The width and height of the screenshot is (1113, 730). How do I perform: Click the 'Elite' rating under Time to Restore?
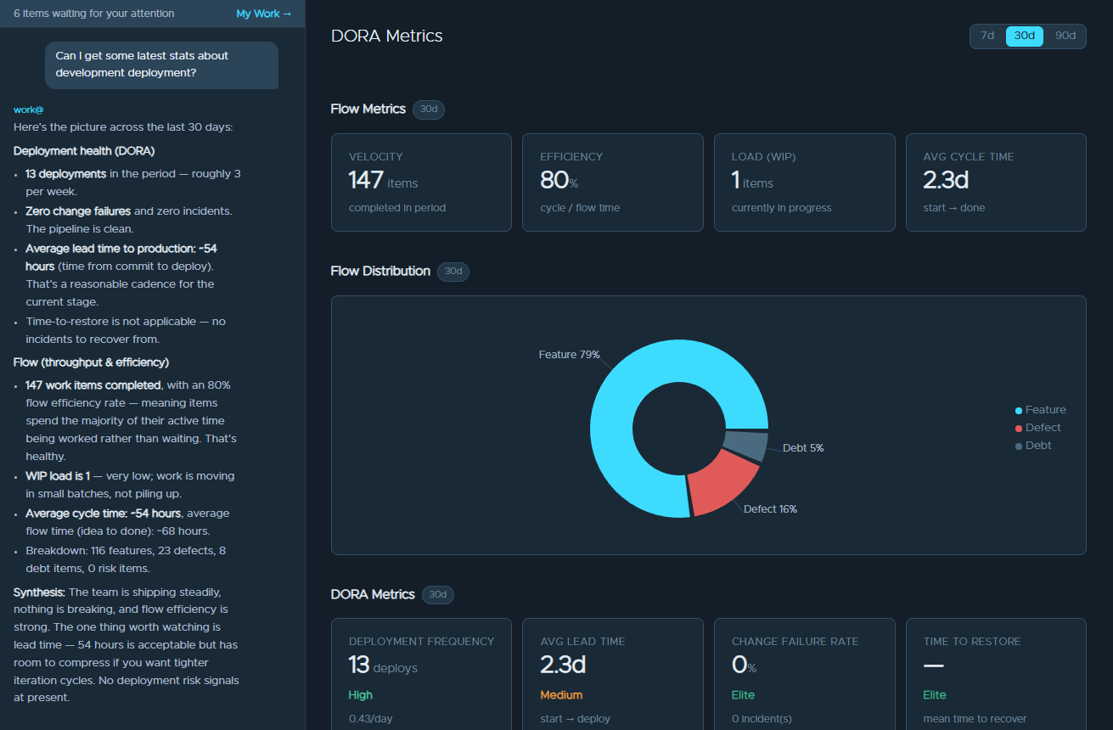(x=935, y=694)
